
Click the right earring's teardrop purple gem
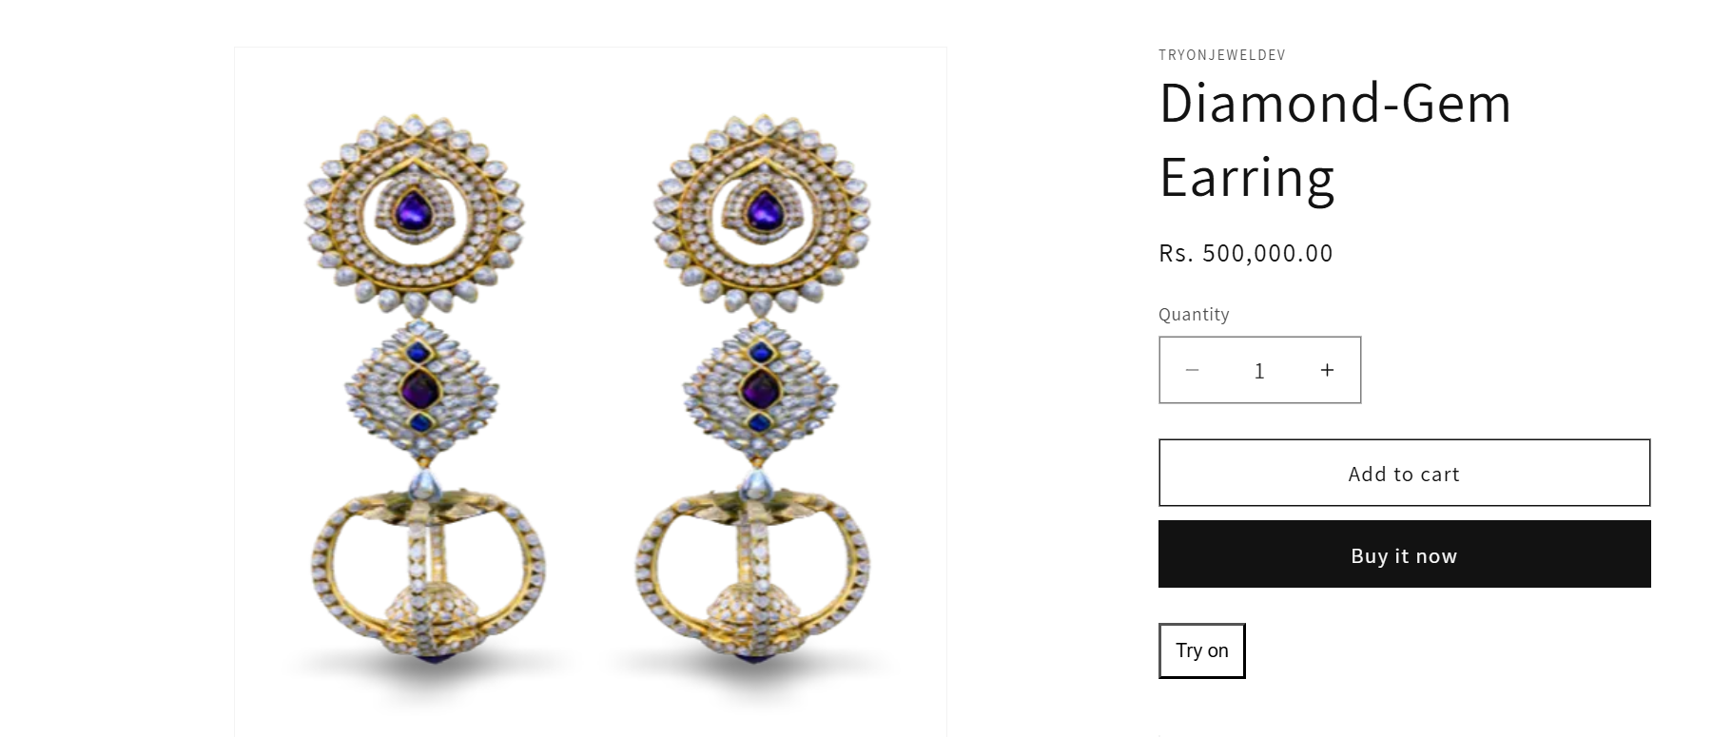pyautogui.click(x=762, y=209)
